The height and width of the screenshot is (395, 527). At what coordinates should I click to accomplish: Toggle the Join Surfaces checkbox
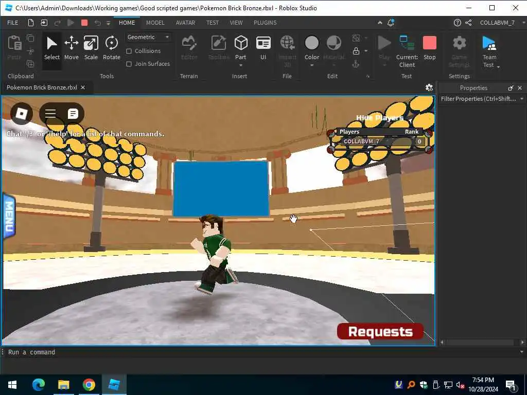[x=129, y=64]
